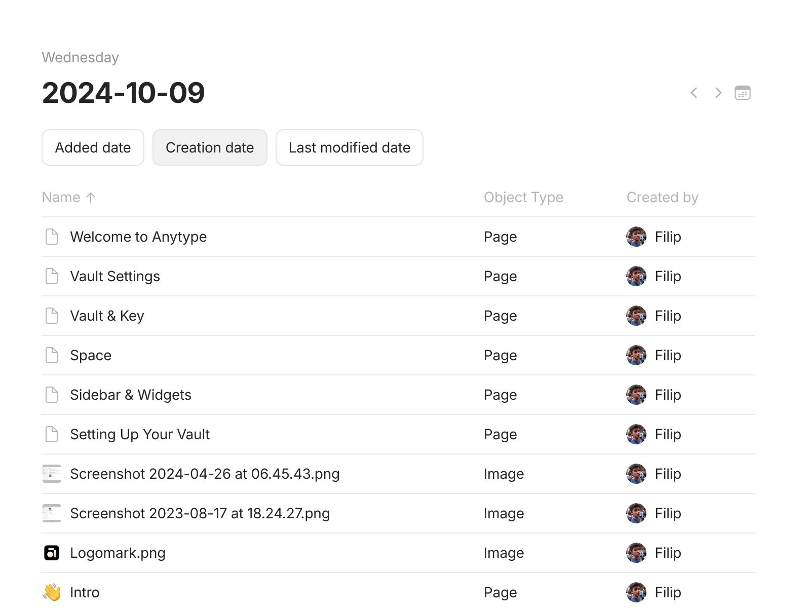
Task: Go to next day with right chevron
Action: coord(718,93)
